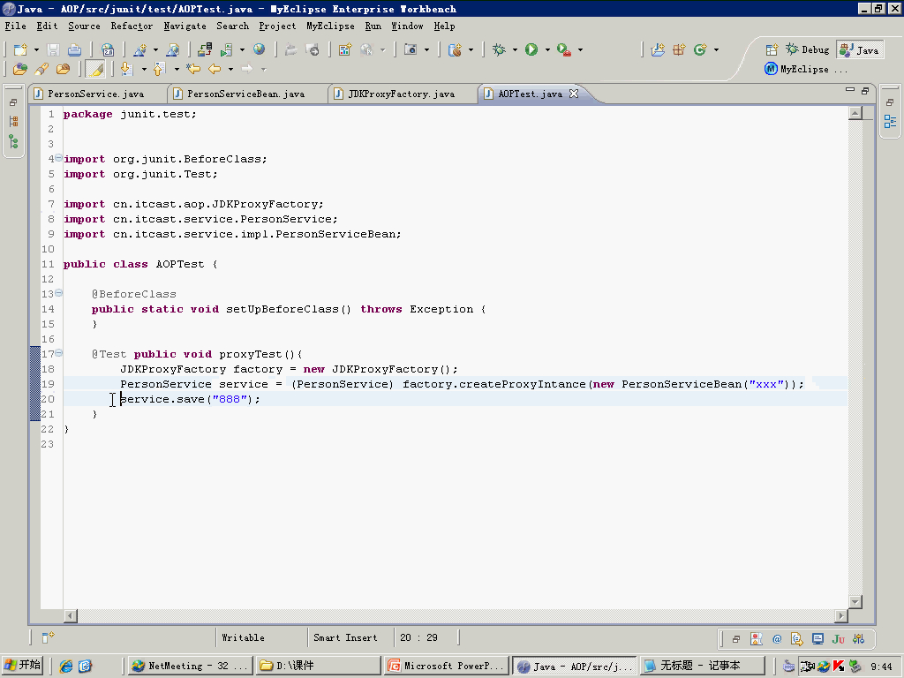904x678 pixels.
Task: Switch to PersonServiceBean.java tab
Action: point(246,94)
